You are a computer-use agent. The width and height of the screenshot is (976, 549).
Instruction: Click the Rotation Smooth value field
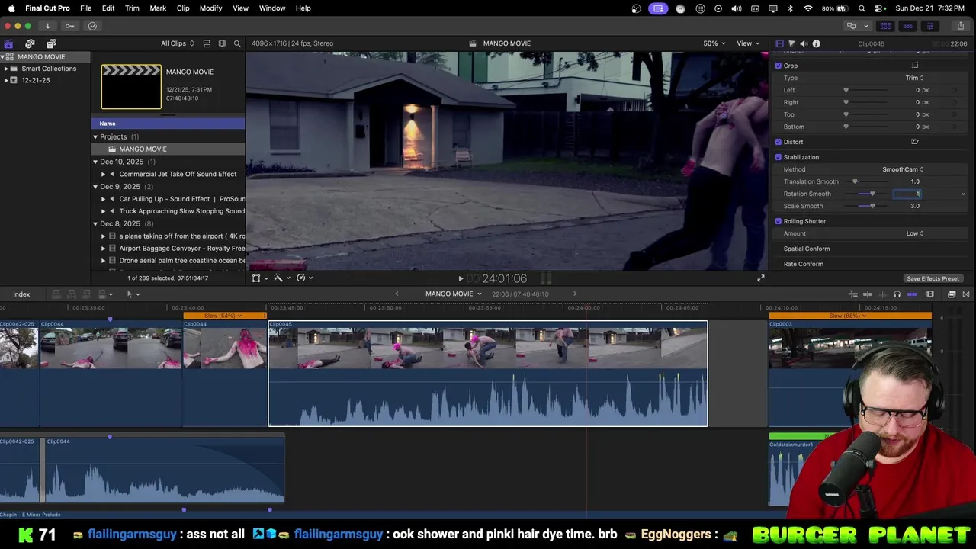[x=907, y=194]
